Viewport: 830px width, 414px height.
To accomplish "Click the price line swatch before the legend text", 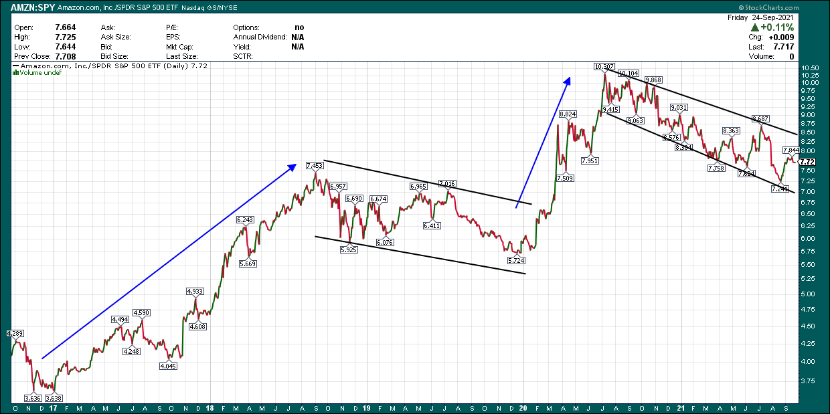I will coord(17,66).
